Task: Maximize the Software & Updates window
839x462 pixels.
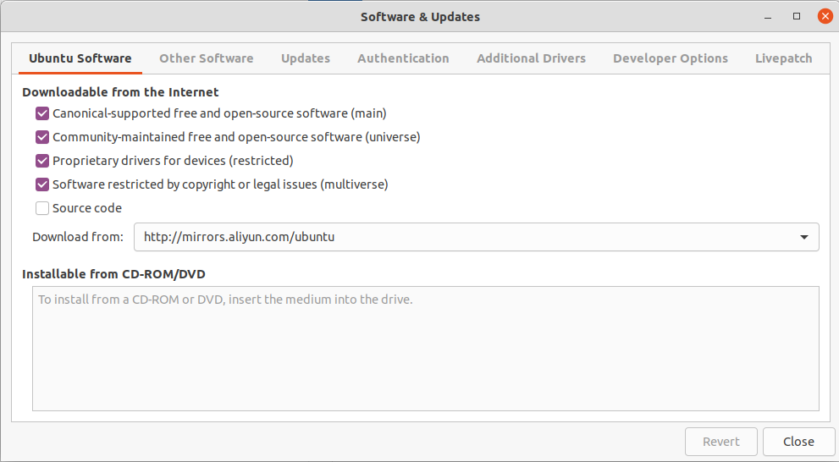Action: pyautogui.click(x=796, y=17)
